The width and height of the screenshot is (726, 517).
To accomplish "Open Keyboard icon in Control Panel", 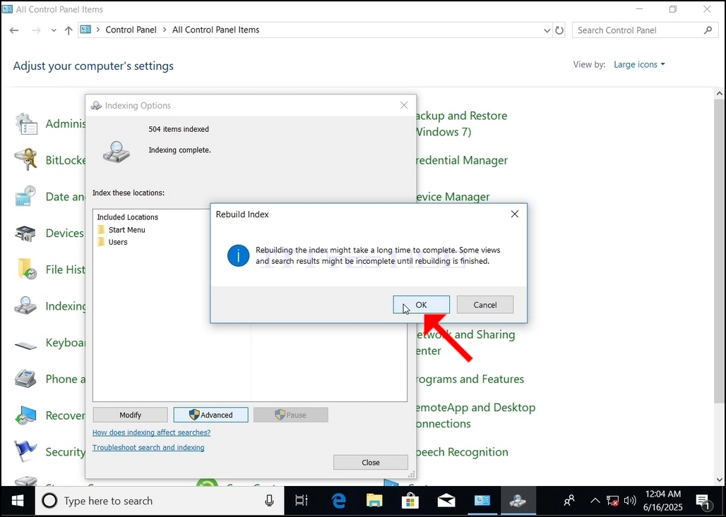I will coord(26,345).
